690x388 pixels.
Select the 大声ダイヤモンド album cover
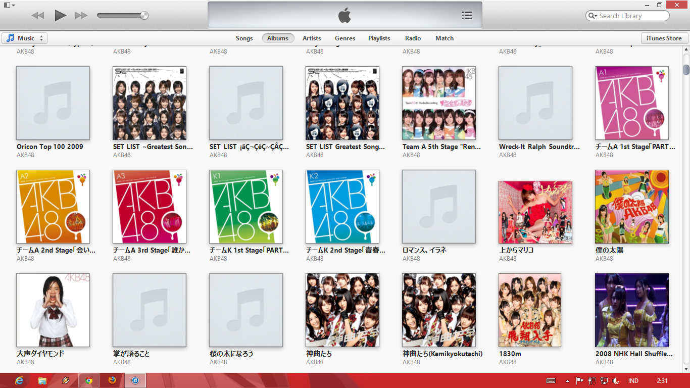point(53,310)
